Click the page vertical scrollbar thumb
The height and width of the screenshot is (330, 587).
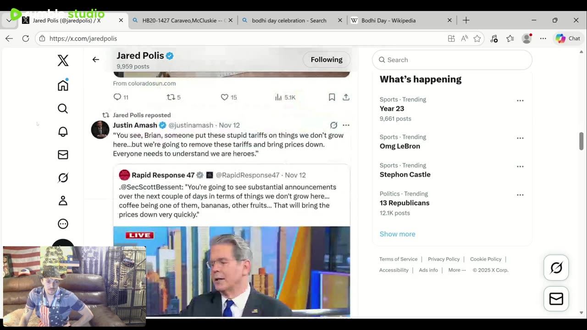click(x=581, y=141)
